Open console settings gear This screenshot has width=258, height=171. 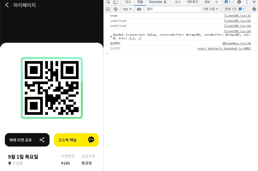point(254,9)
